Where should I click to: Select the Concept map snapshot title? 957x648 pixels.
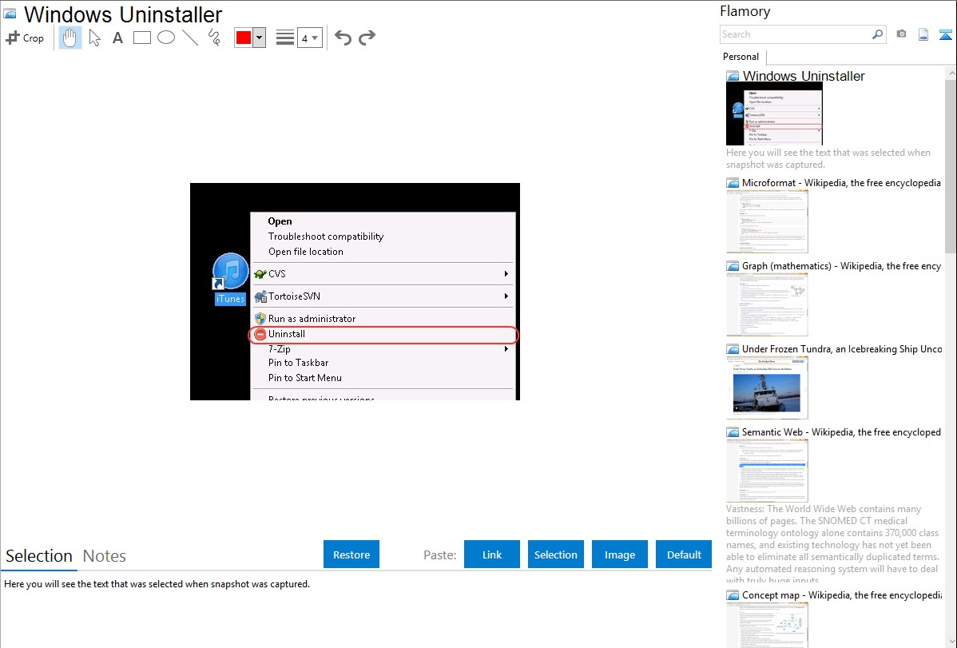pos(842,595)
